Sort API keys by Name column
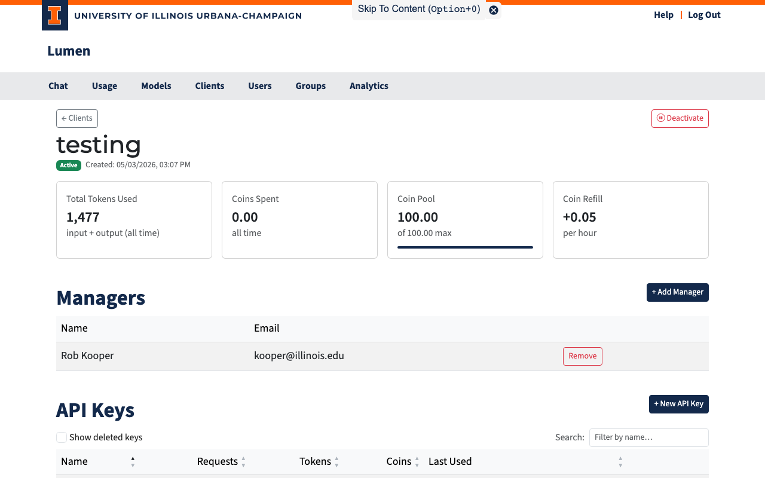This screenshot has height=478, width=765. pyautogui.click(x=97, y=461)
